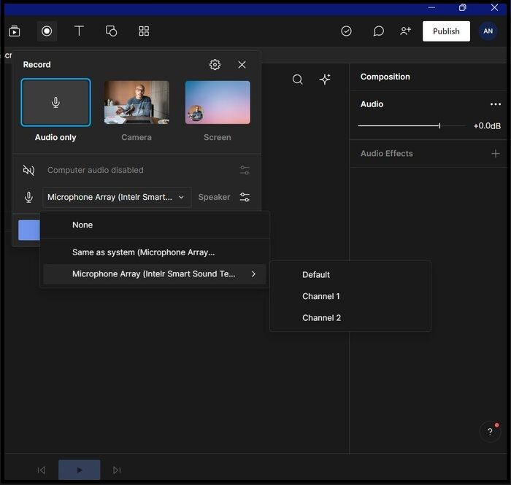
Task: Open the Shapes tool
Action: [x=111, y=31]
